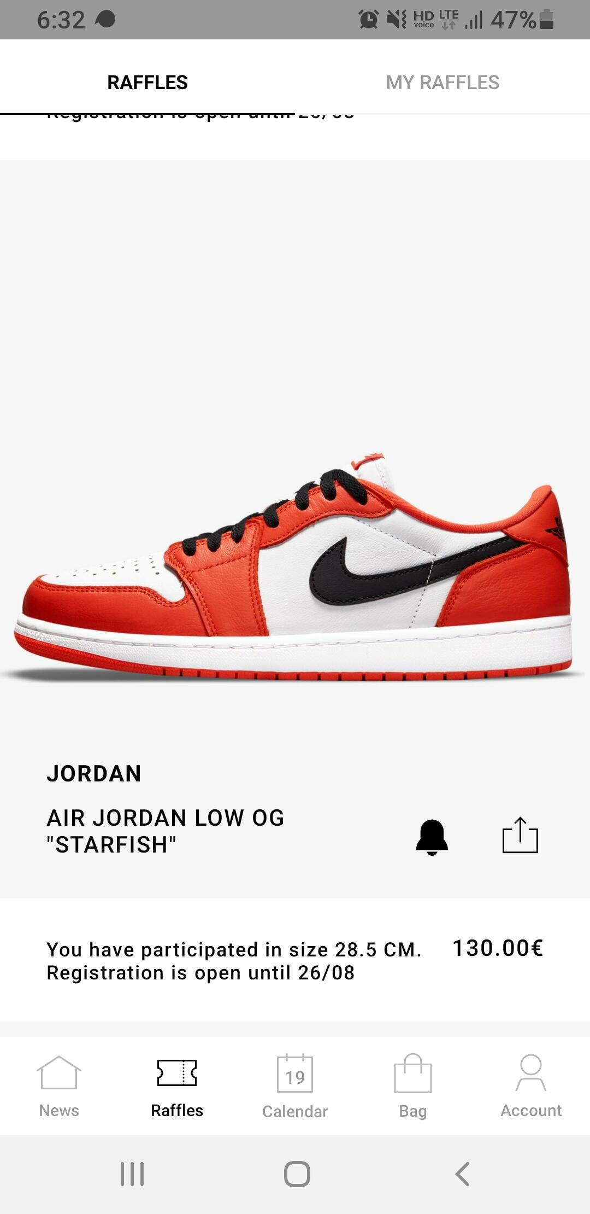Tap the alarm icon in status bar
590x1214 pixels.
coord(369,20)
